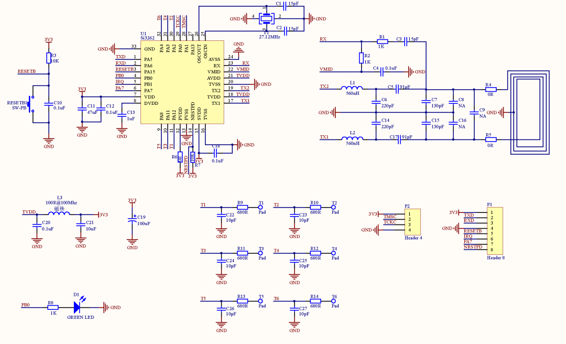Select resistor R5 0R to the antenna
Screen dimensions: 566x344
tap(491, 139)
